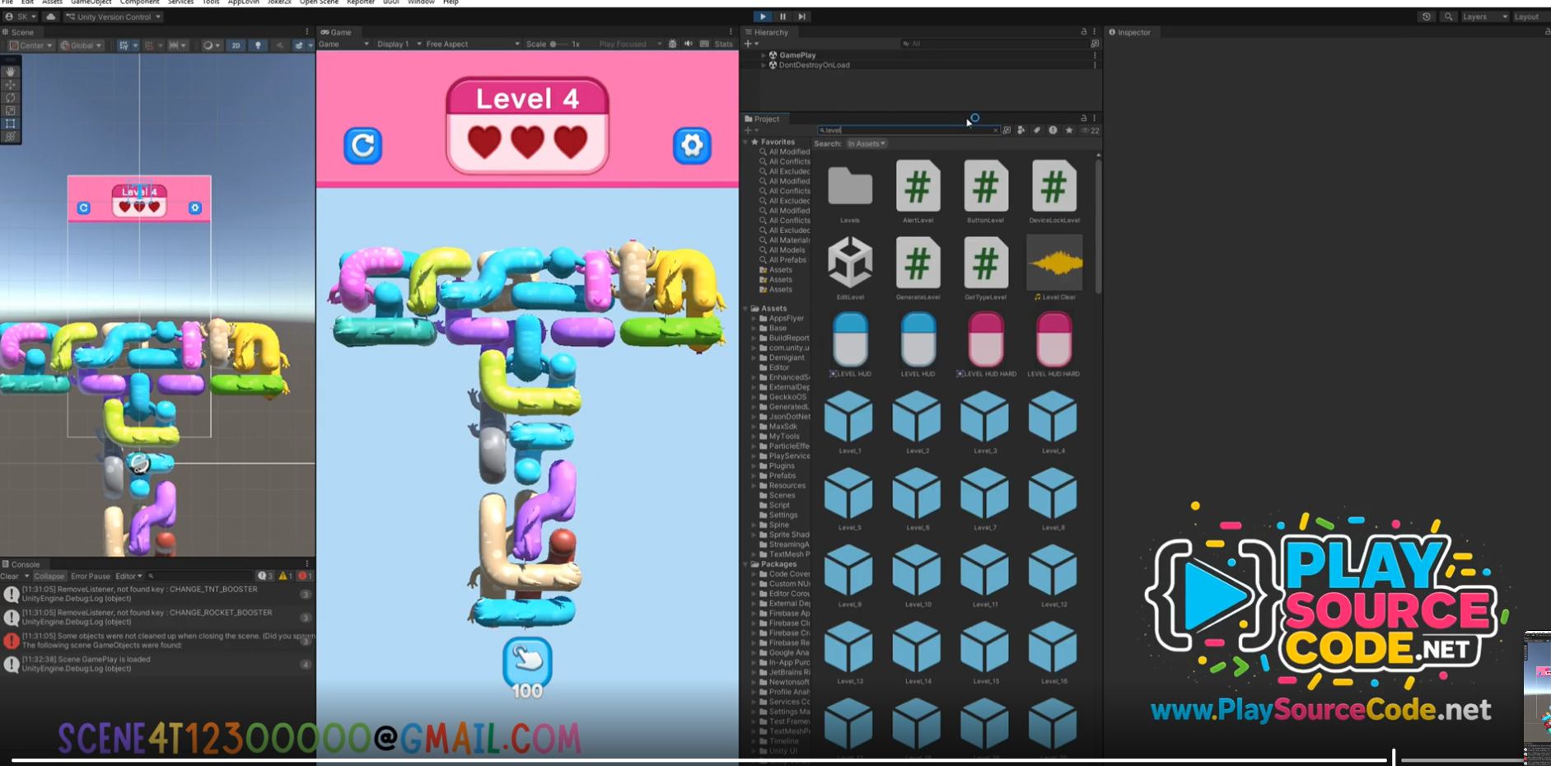
Task: Toggle Collapse in the Console
Action: point(49,576)
